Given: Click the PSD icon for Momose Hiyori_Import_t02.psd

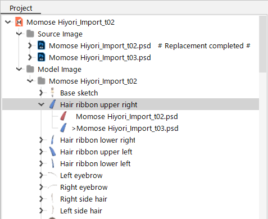Looking at the screenshot, I should pos(41,45).
